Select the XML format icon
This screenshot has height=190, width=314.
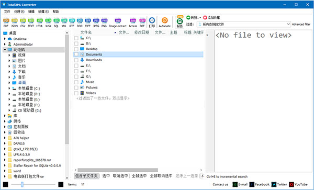(x=64, y=23)
